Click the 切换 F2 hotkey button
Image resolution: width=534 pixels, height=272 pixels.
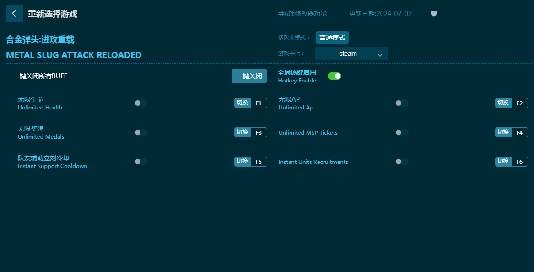tap(512, 103)
